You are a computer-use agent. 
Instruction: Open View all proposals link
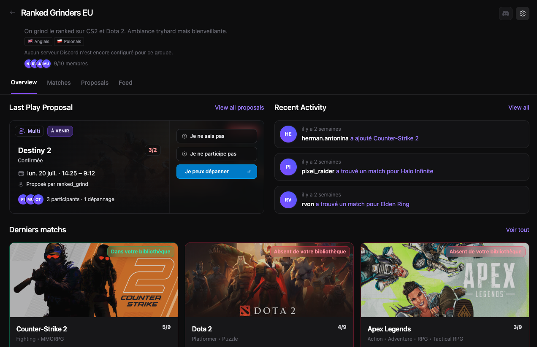tap(239, 108)
